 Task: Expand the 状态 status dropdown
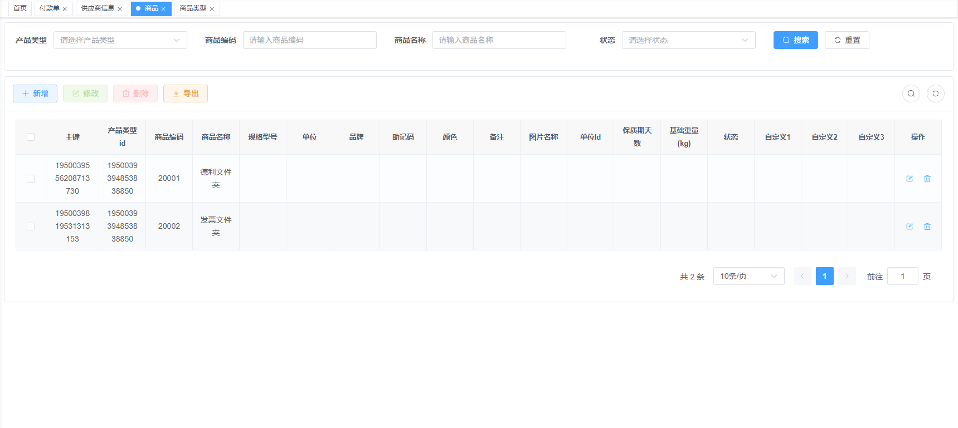(x=688, y=40)
